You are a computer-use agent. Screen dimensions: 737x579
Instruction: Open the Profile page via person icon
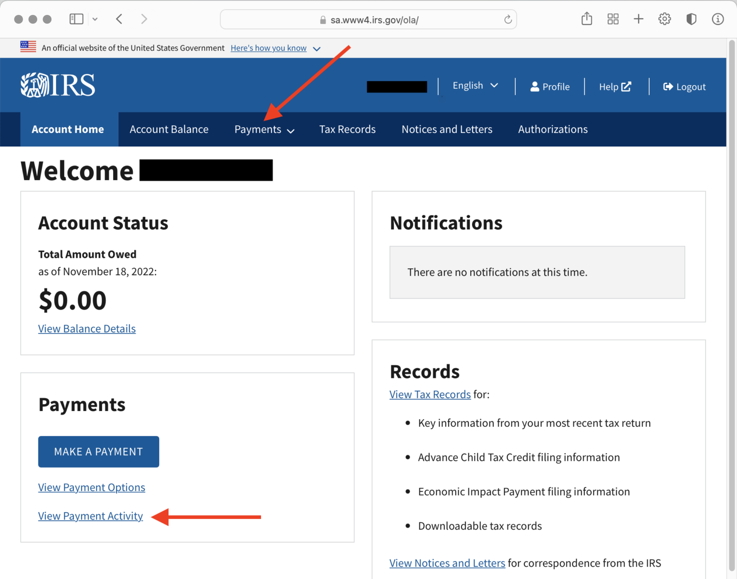tap(535, 86)
